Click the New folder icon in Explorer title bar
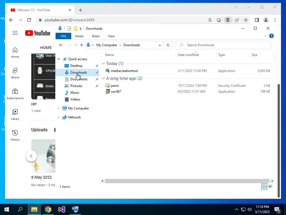 75,29
